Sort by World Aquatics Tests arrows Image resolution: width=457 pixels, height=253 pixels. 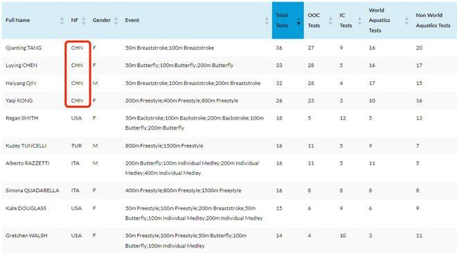pos(406,21)
